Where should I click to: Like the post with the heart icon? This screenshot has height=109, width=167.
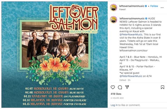point(113,87)
